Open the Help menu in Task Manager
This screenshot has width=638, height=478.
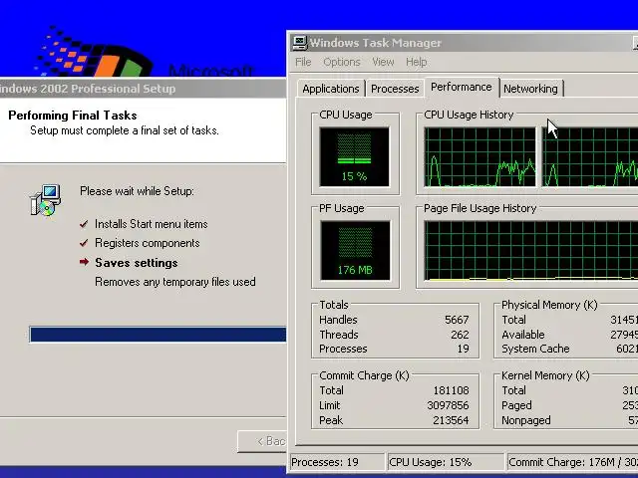pos(417,62)
